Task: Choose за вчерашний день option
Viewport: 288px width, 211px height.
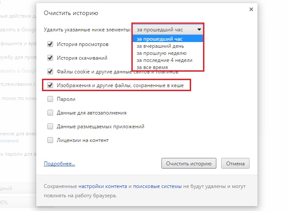Action: point(161,46)
